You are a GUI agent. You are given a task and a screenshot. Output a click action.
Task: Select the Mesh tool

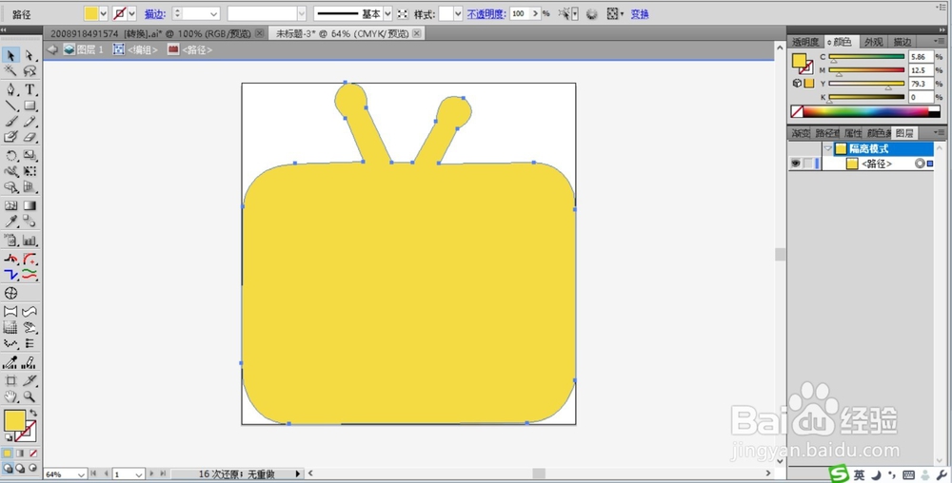10,206
